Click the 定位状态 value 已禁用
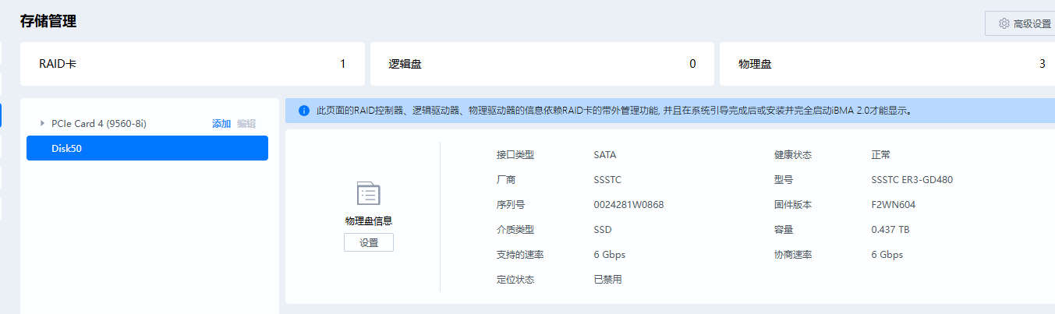Image resolution: width=1055 pixels, height=314 pixels. [x=607, y=280]
